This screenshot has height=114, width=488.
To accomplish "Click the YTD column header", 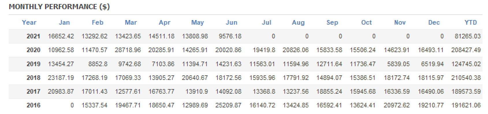I will click(x=470, y=22).
